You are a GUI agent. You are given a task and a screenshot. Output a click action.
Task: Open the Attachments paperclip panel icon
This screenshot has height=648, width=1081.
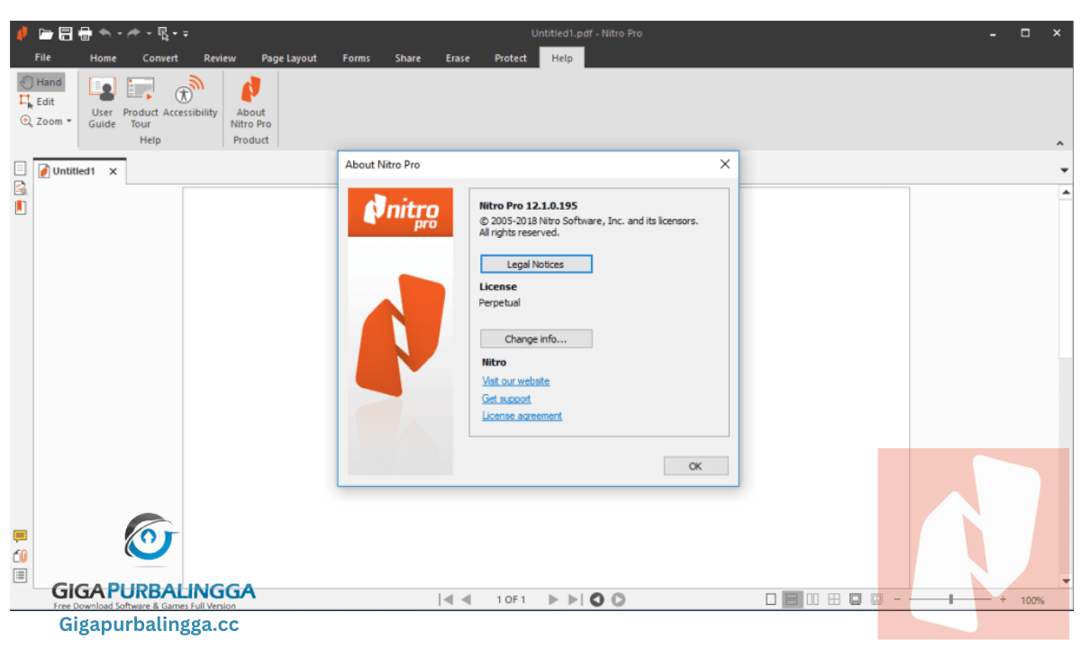20,556
